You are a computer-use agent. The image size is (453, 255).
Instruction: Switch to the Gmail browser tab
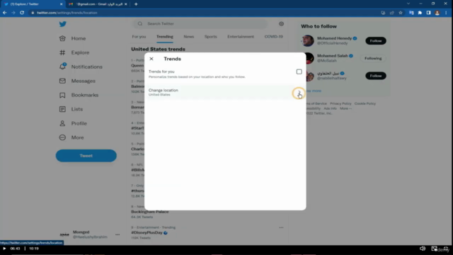pyautogui.click(x=98, y=4)
